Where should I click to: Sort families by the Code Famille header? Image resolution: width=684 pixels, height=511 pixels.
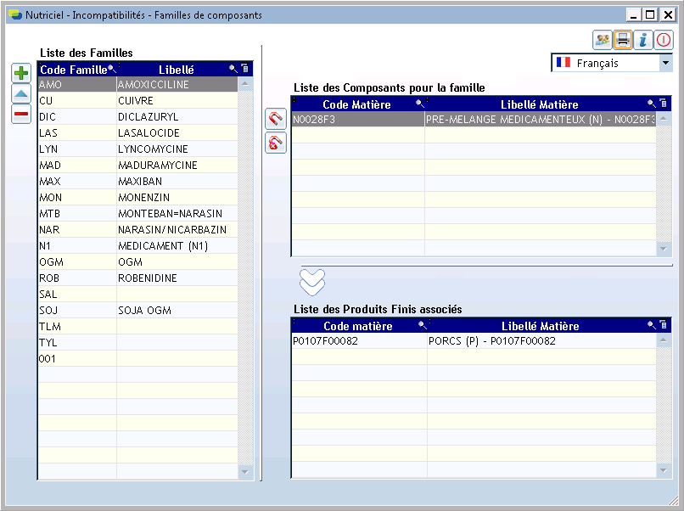point(73,70)
